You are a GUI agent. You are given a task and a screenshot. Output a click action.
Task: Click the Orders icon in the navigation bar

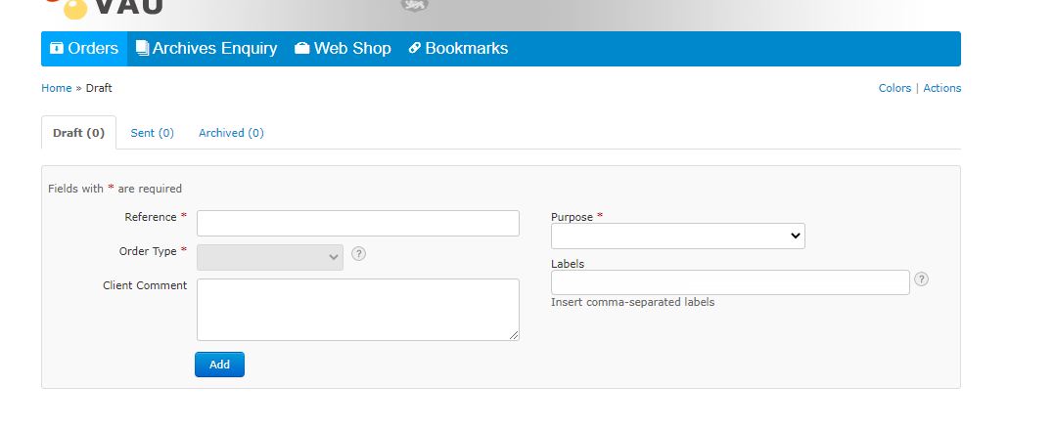(57, 49)
